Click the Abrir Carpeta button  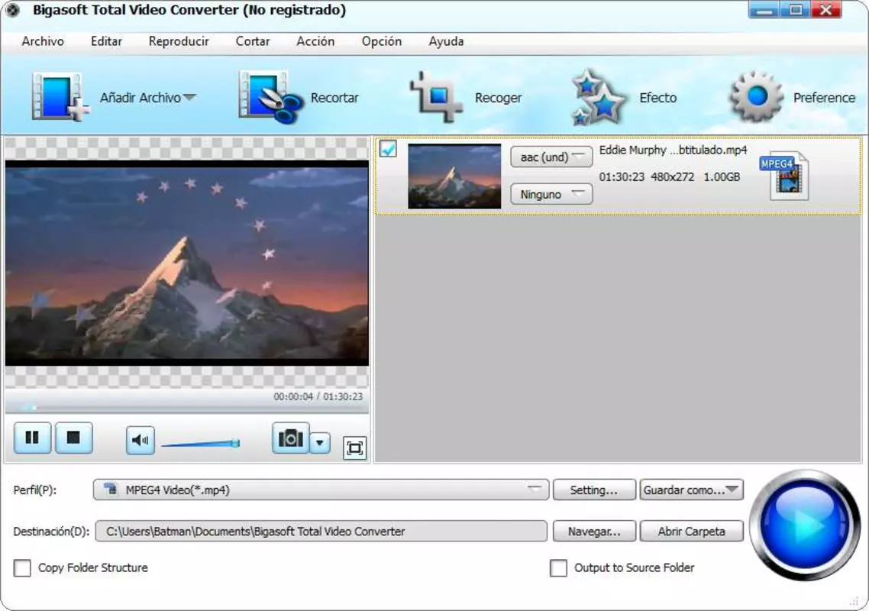click(x=691, y=531)
